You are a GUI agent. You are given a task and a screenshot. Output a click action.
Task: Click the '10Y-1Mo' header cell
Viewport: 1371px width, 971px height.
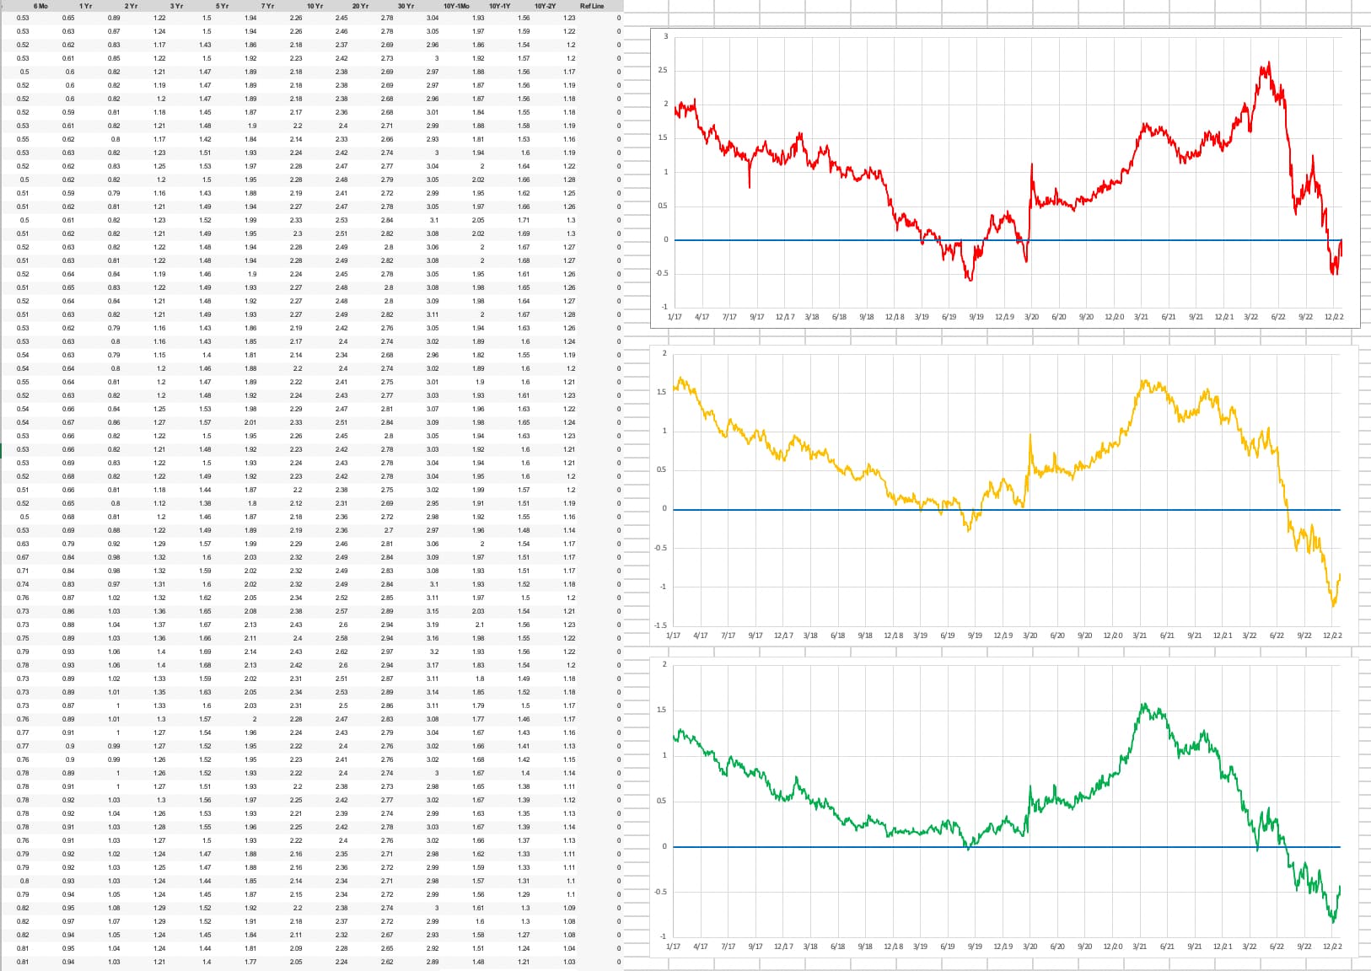[x=456, y=6]
